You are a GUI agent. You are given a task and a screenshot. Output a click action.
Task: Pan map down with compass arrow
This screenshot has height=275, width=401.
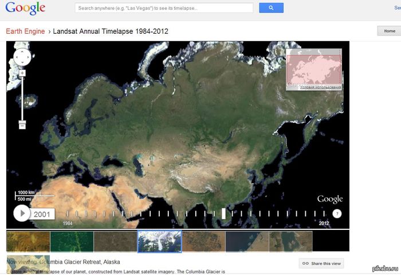(22, 62)
